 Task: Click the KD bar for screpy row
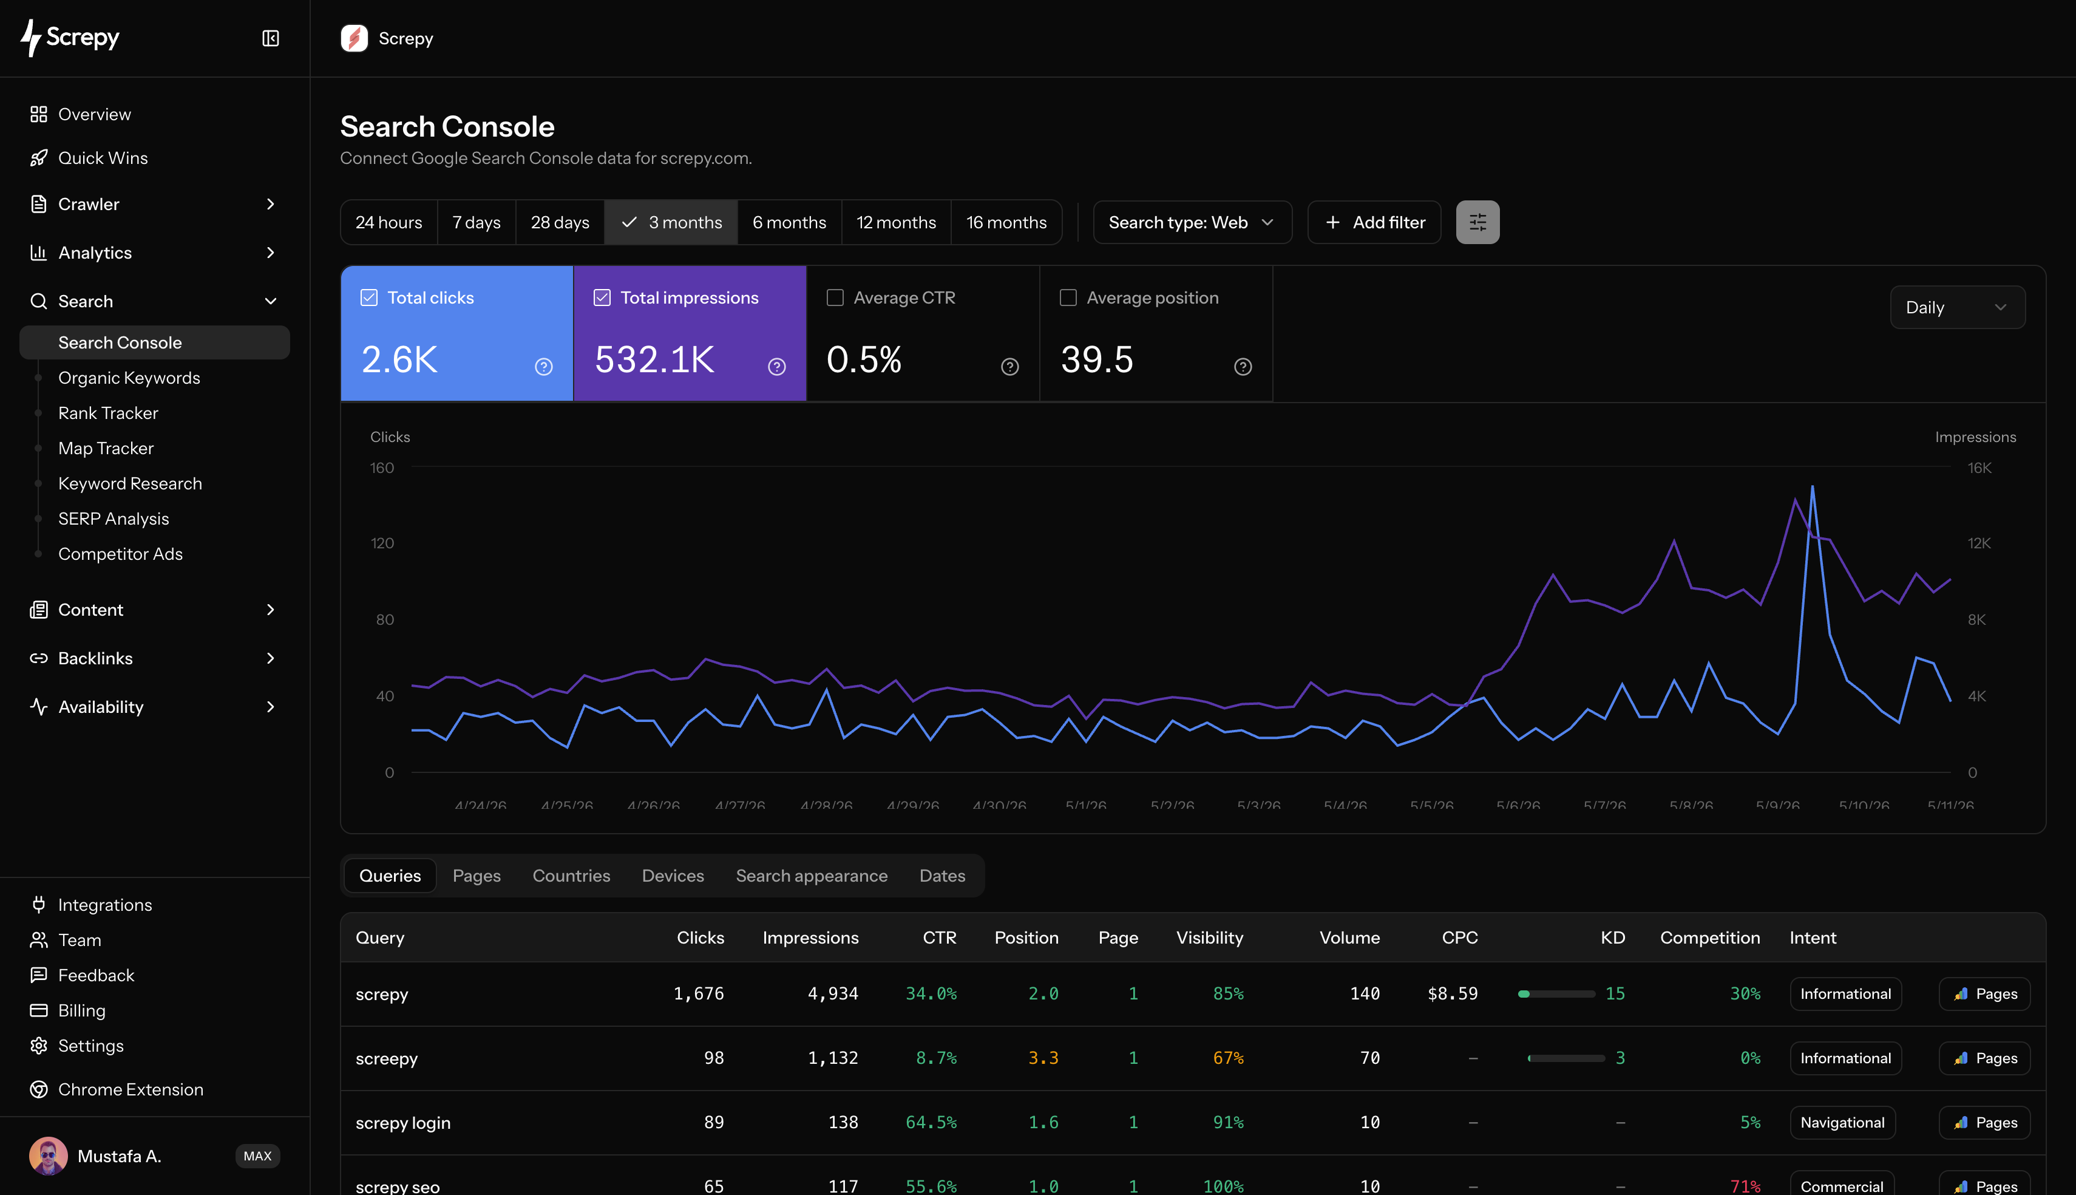pos(1556,994)
